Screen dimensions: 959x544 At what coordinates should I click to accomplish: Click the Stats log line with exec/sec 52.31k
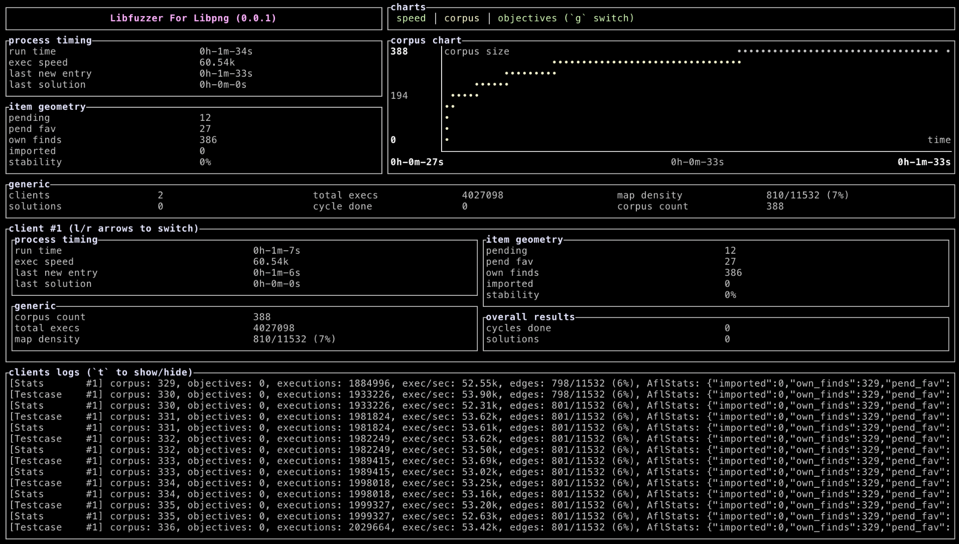[480, 406]
